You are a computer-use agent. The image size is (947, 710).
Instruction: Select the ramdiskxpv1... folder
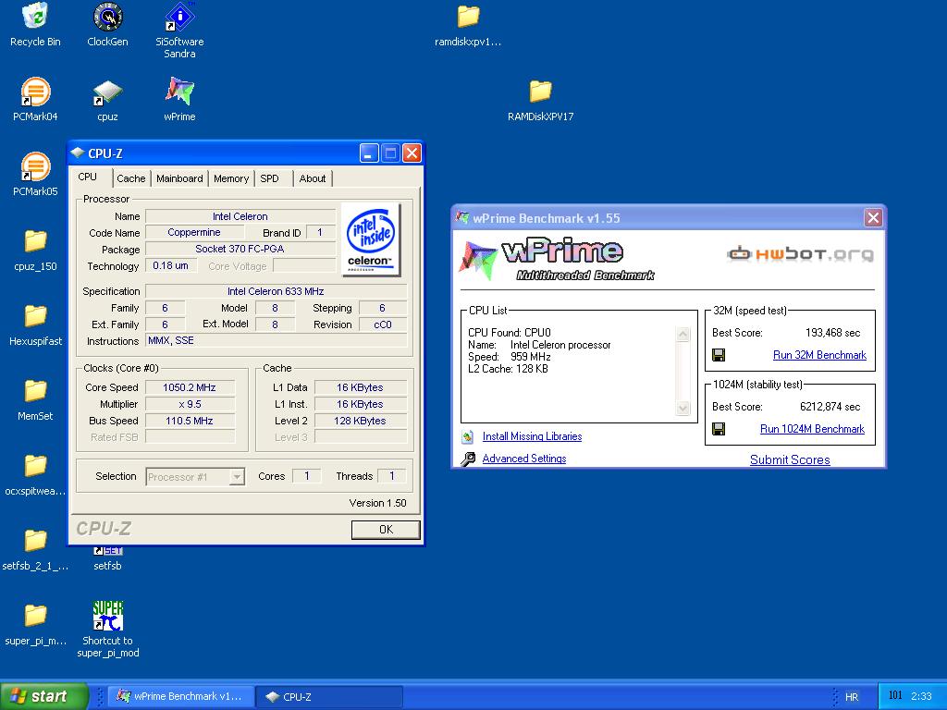(x=468, y=25)
